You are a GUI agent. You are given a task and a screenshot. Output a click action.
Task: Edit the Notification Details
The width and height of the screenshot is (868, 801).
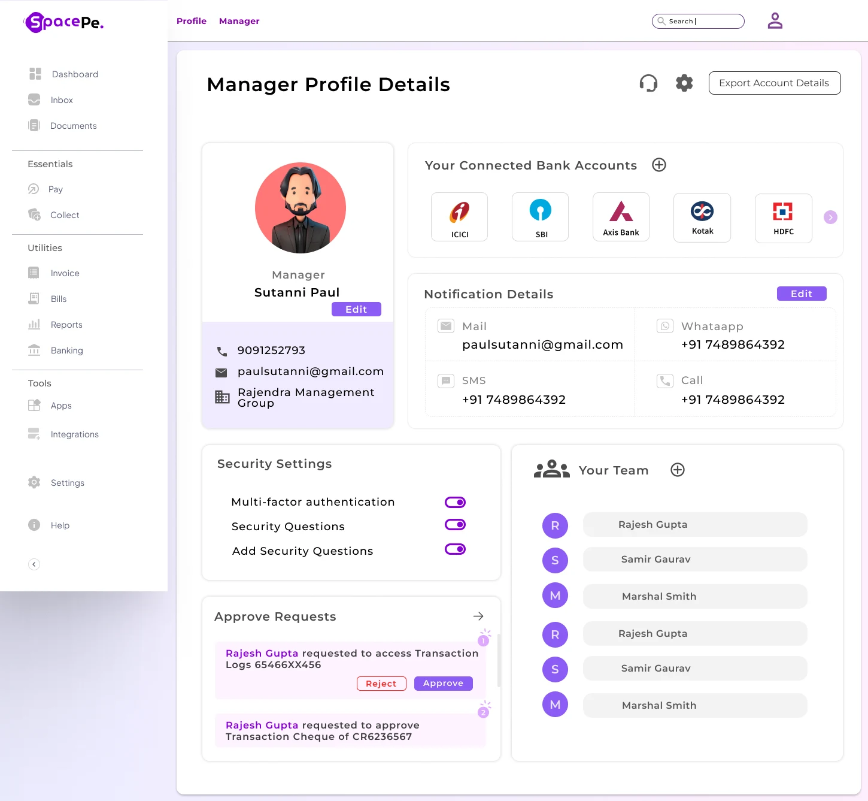[x=802, y=294]
